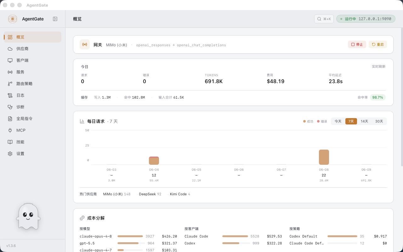Click the 06-08 bar in the chart
403x252 pixels.
(324, 157)
